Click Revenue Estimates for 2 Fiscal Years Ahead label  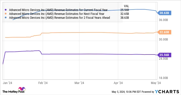tap(59, 18)
